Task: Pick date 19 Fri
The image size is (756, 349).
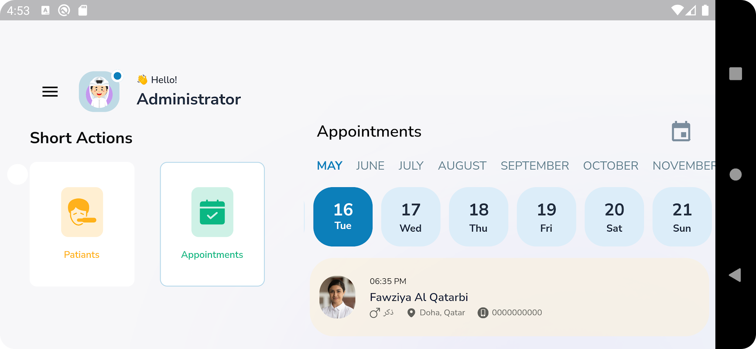Action: 546,217
